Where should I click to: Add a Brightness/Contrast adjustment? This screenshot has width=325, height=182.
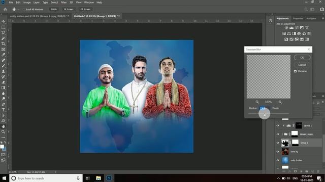(286, 28)
